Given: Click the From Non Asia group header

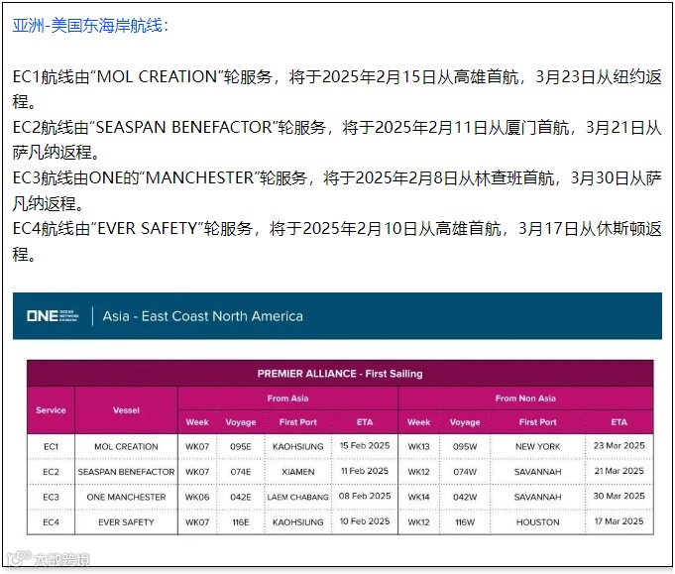Looking at the screenshot, I should point(525,399).
